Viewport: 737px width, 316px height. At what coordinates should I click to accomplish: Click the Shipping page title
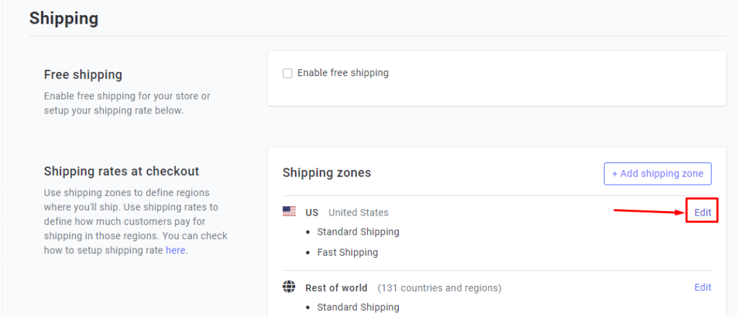pyautogui.click(x=64, y=19)
